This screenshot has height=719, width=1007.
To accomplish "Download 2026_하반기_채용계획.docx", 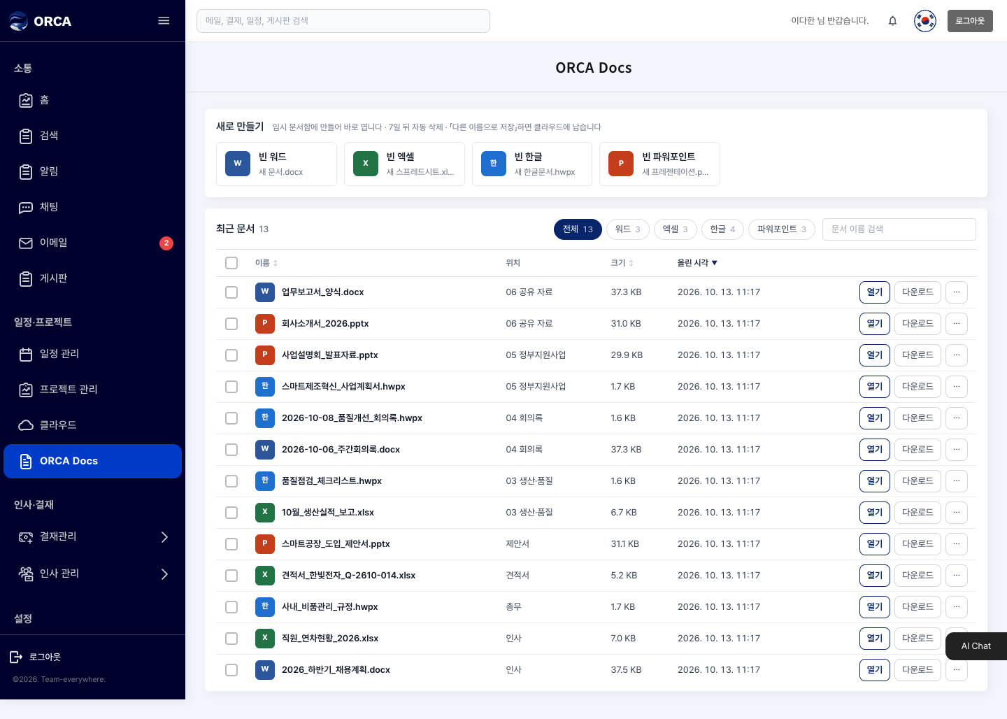I will [x=917, y=670].
